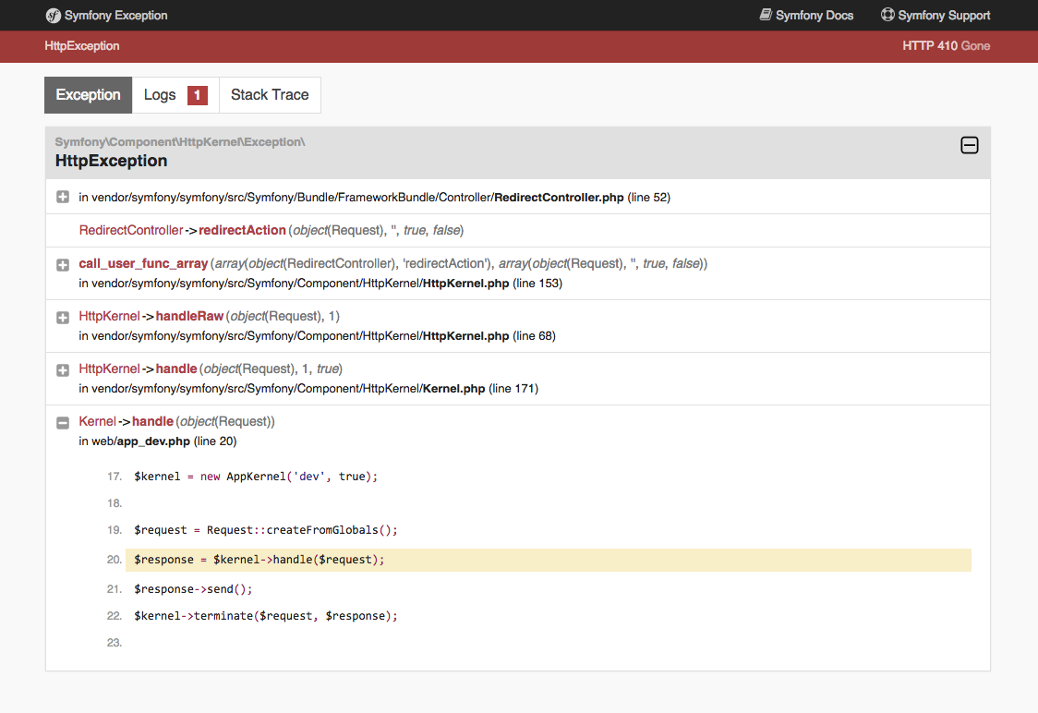Click HttpKernel.php file at line 153
1038x713 pixels.
(466, 284)
